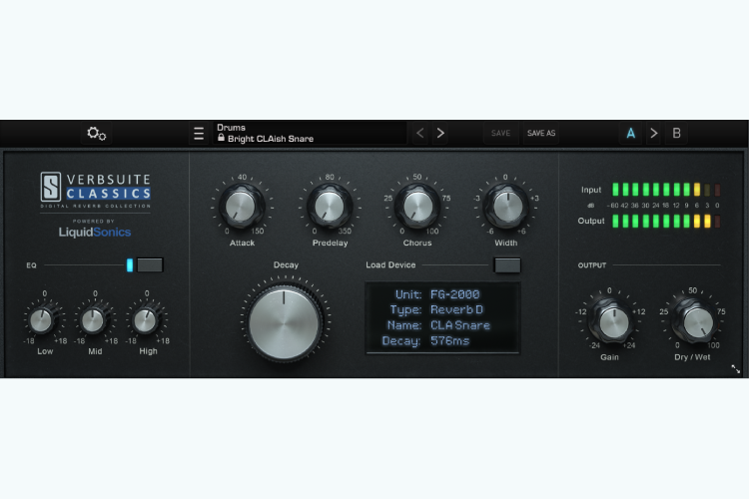The width and height of the screenshot is (749, 499).
Task: Click the Chorus knob
Action: click(x=417, y=207)
